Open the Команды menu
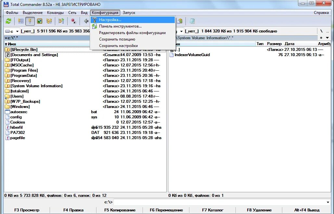Viewport: 334px width, 214px height. pyautogui.click(x=55, y=13)
